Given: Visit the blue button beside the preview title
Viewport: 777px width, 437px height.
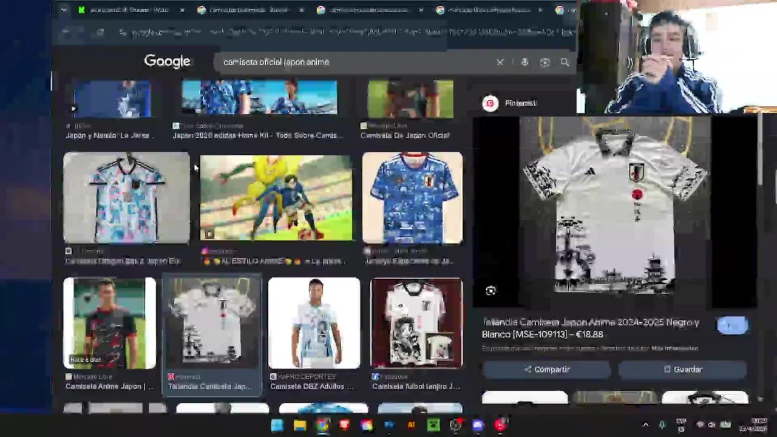Looking at the screenshot, I should 732,325.
